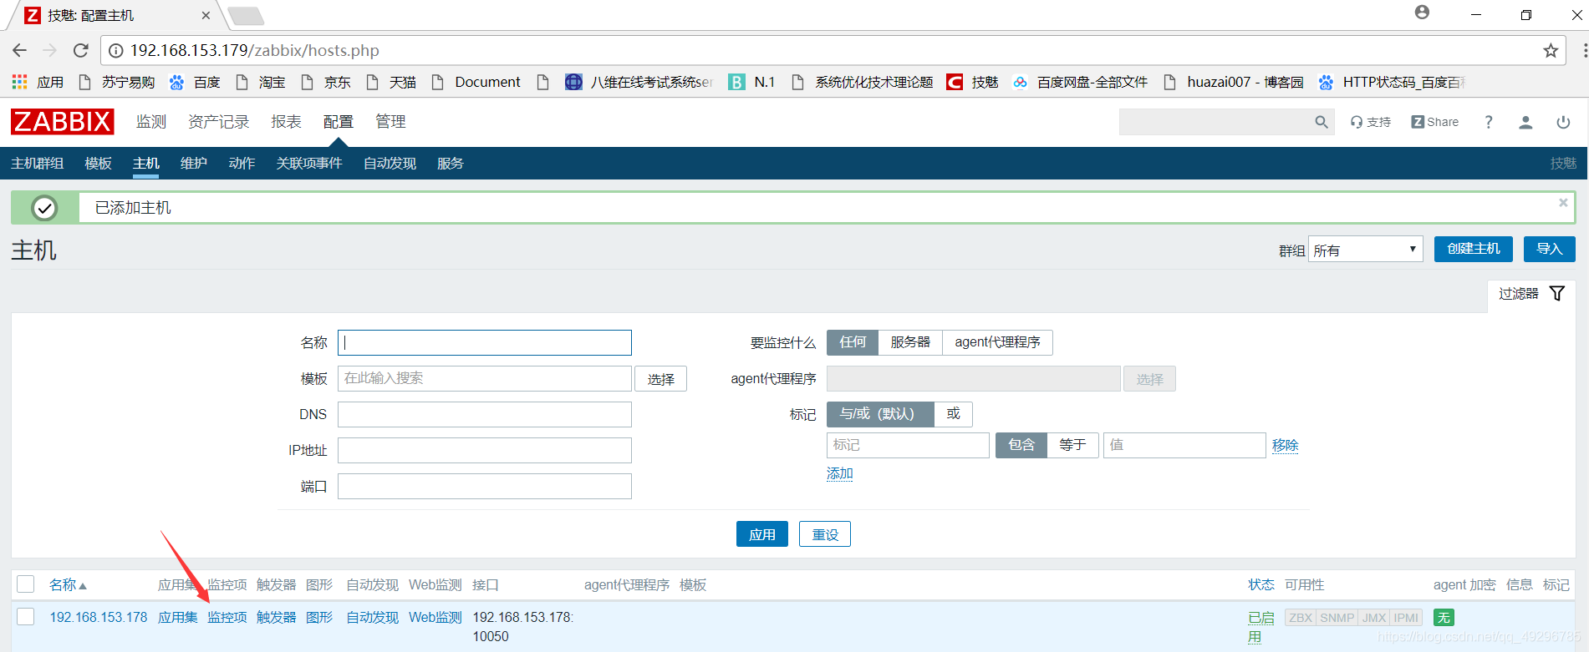The image size is (1589, 652).
Task: Click the Share icon
Action: pos(1435,122)
